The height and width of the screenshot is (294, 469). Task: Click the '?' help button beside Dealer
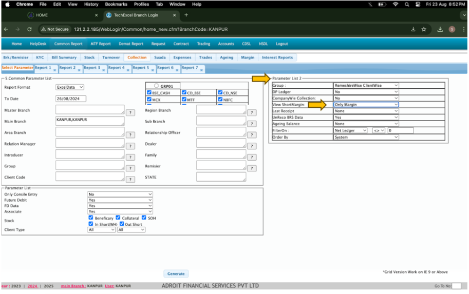point(252,146)
